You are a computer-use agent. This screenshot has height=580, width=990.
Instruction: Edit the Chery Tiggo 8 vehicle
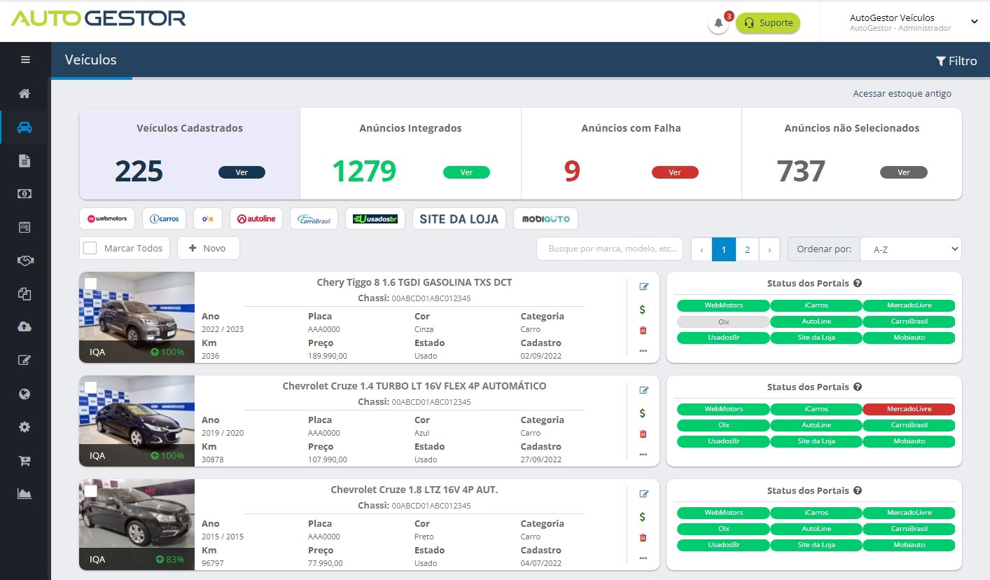point(644,286)
